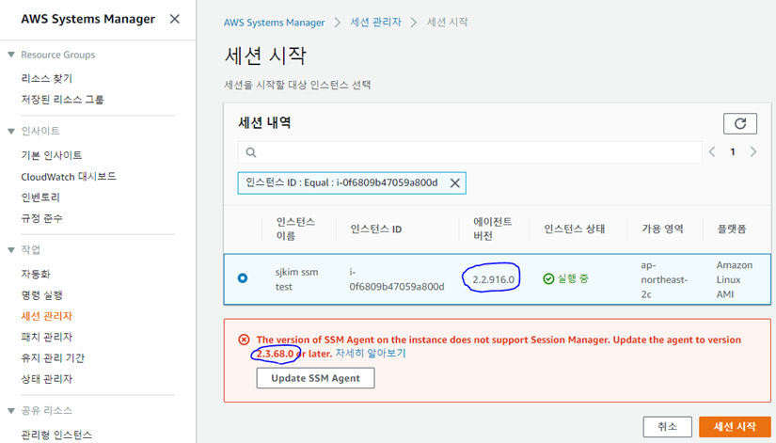Image resolution: width=776 pixels, height=443 pixels.
Task: Go to next page arrow
Action: tap(753, 152)
